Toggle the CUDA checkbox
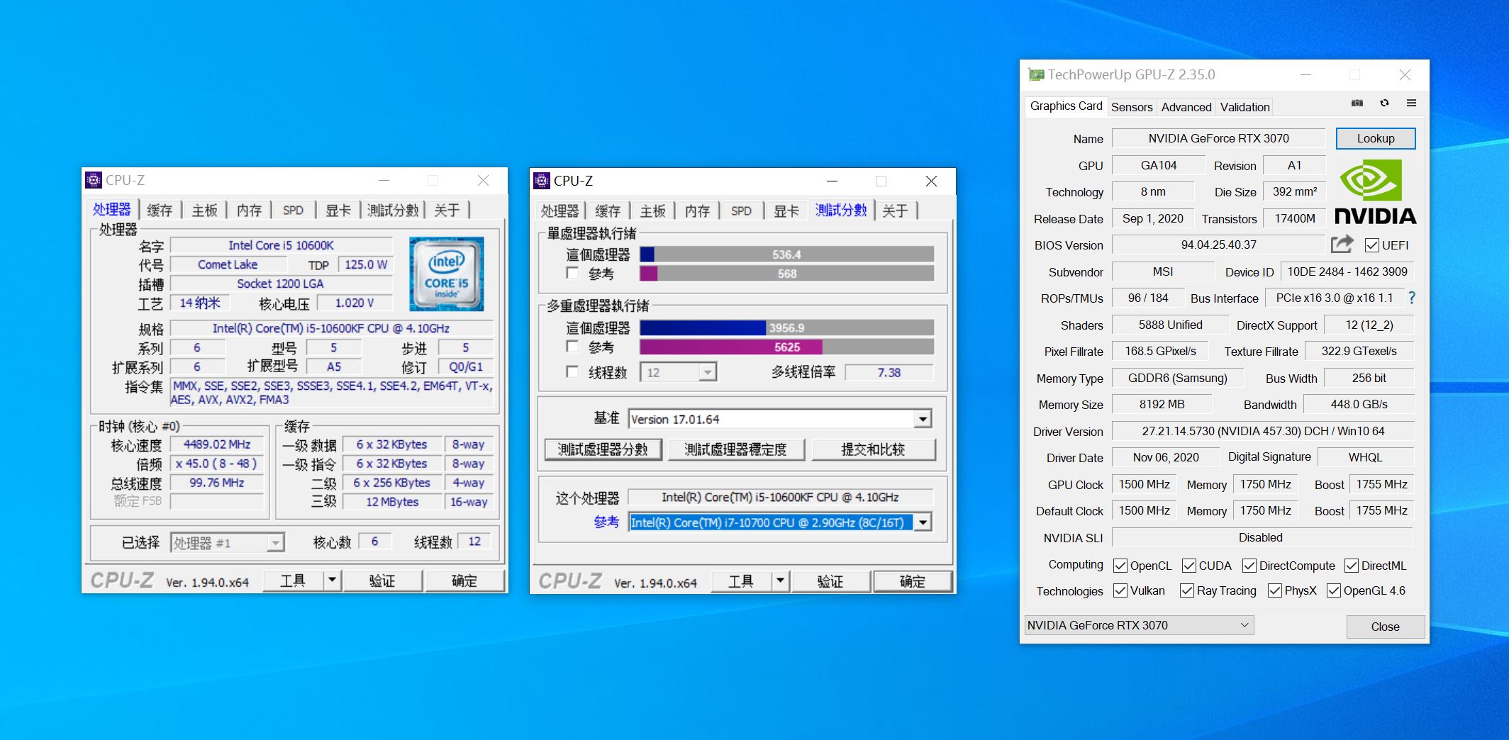Image resolution: width=1509 pixels, height=740 pixels. [1189, 566]
